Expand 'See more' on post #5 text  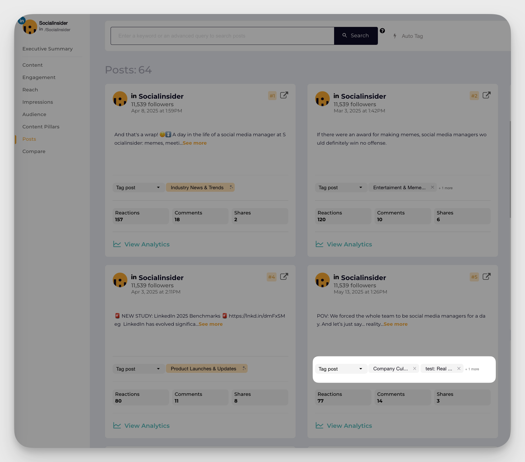coord(396,324)
